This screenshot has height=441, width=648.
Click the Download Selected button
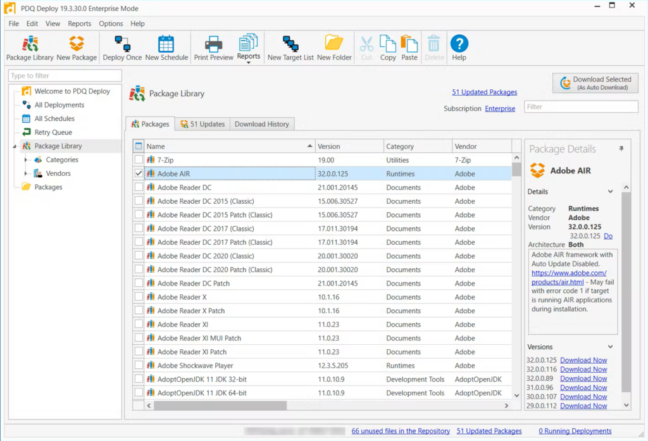(594, 82)
